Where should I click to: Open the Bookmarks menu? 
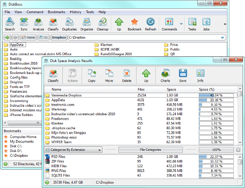pyautogui.click(x=56, y=12)
